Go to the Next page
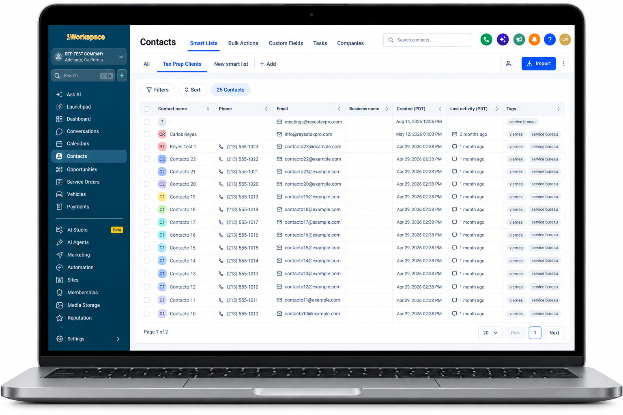 (554, 333)
